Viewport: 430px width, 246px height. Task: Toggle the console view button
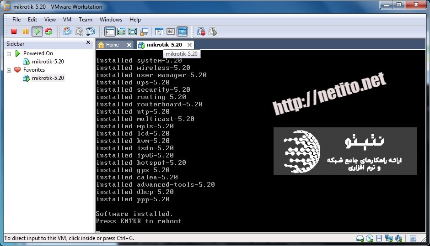(183, 32)
